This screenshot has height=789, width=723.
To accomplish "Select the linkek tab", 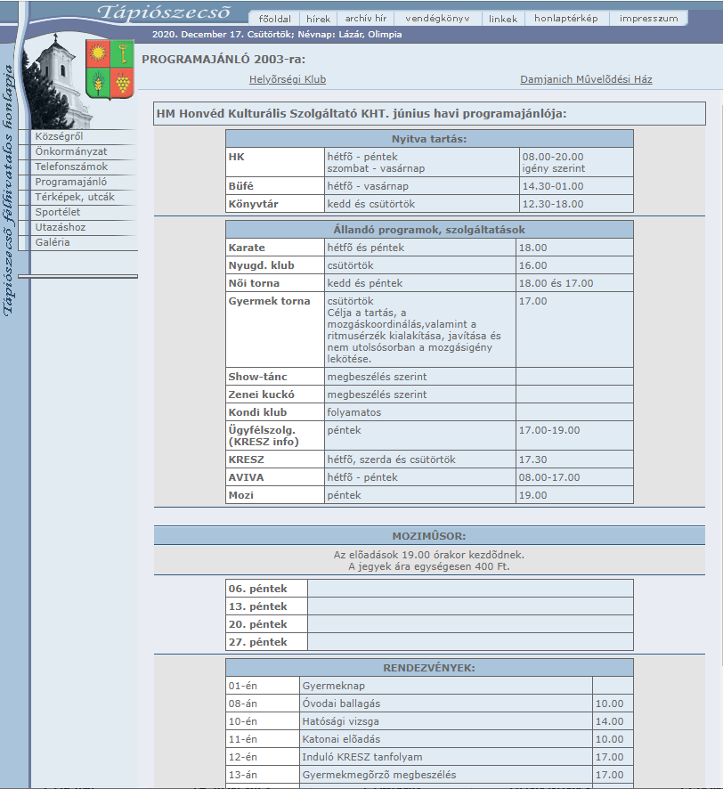I will point(502,19).
